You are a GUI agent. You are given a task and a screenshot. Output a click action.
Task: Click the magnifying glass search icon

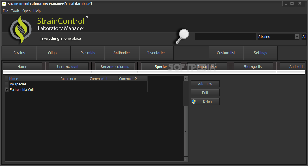(x=182, y=37)
